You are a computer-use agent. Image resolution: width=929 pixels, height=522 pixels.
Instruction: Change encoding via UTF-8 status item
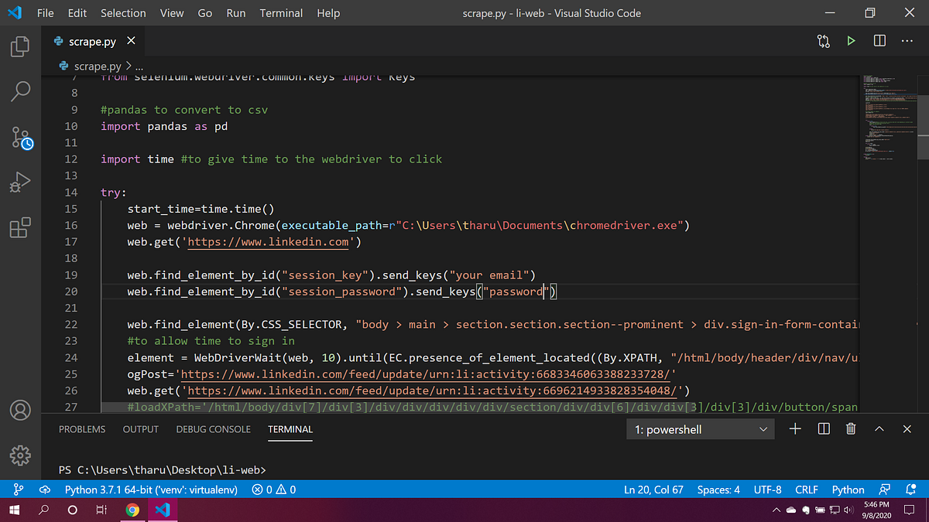pos(767,490)
